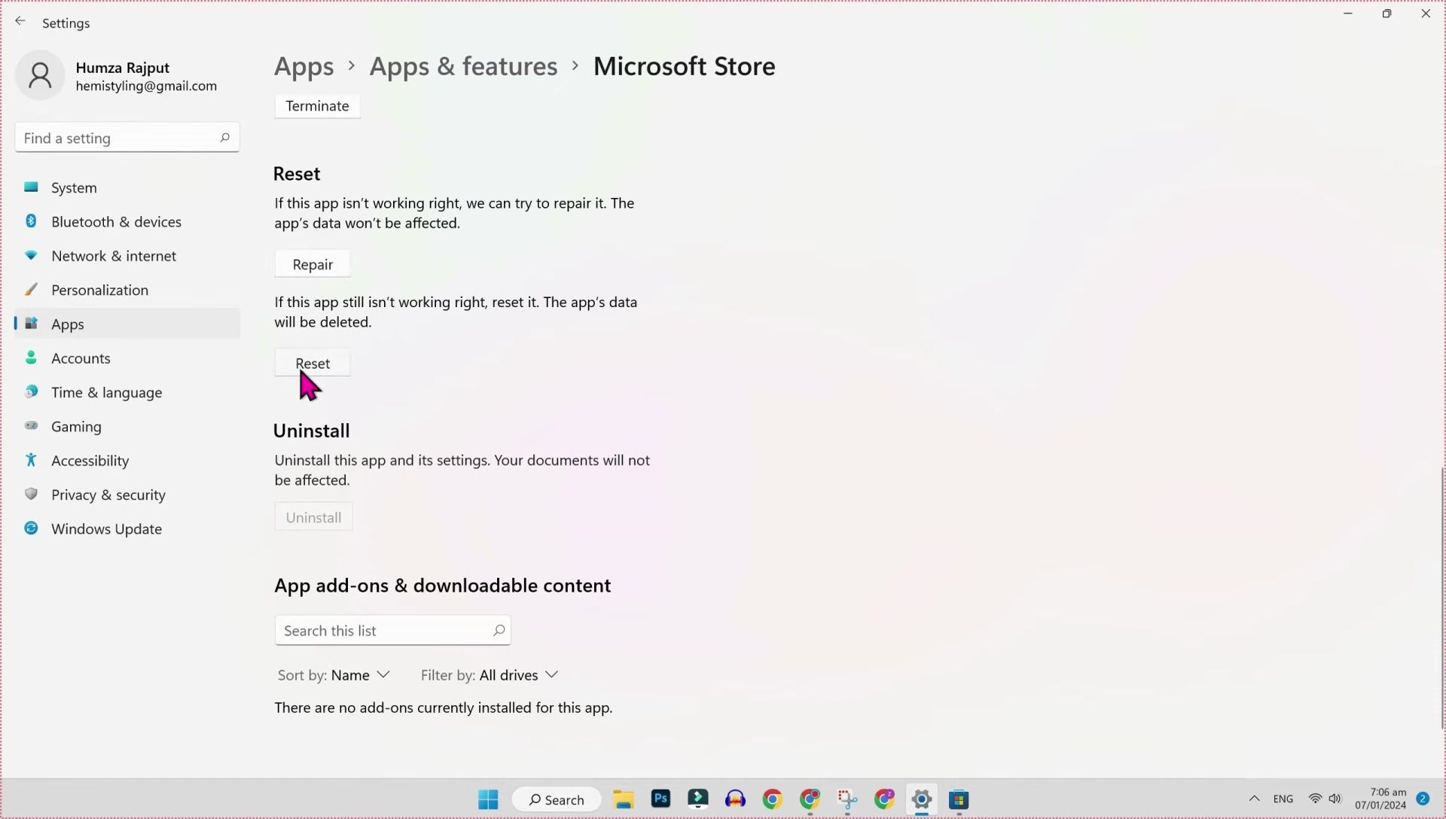Launch Photoshop from the taskbar

pos(660,799)
